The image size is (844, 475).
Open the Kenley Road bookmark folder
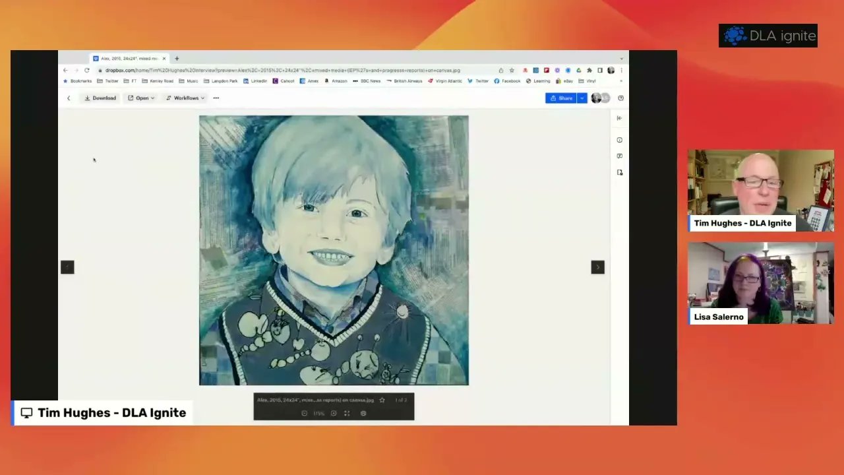tap(158, 81)
